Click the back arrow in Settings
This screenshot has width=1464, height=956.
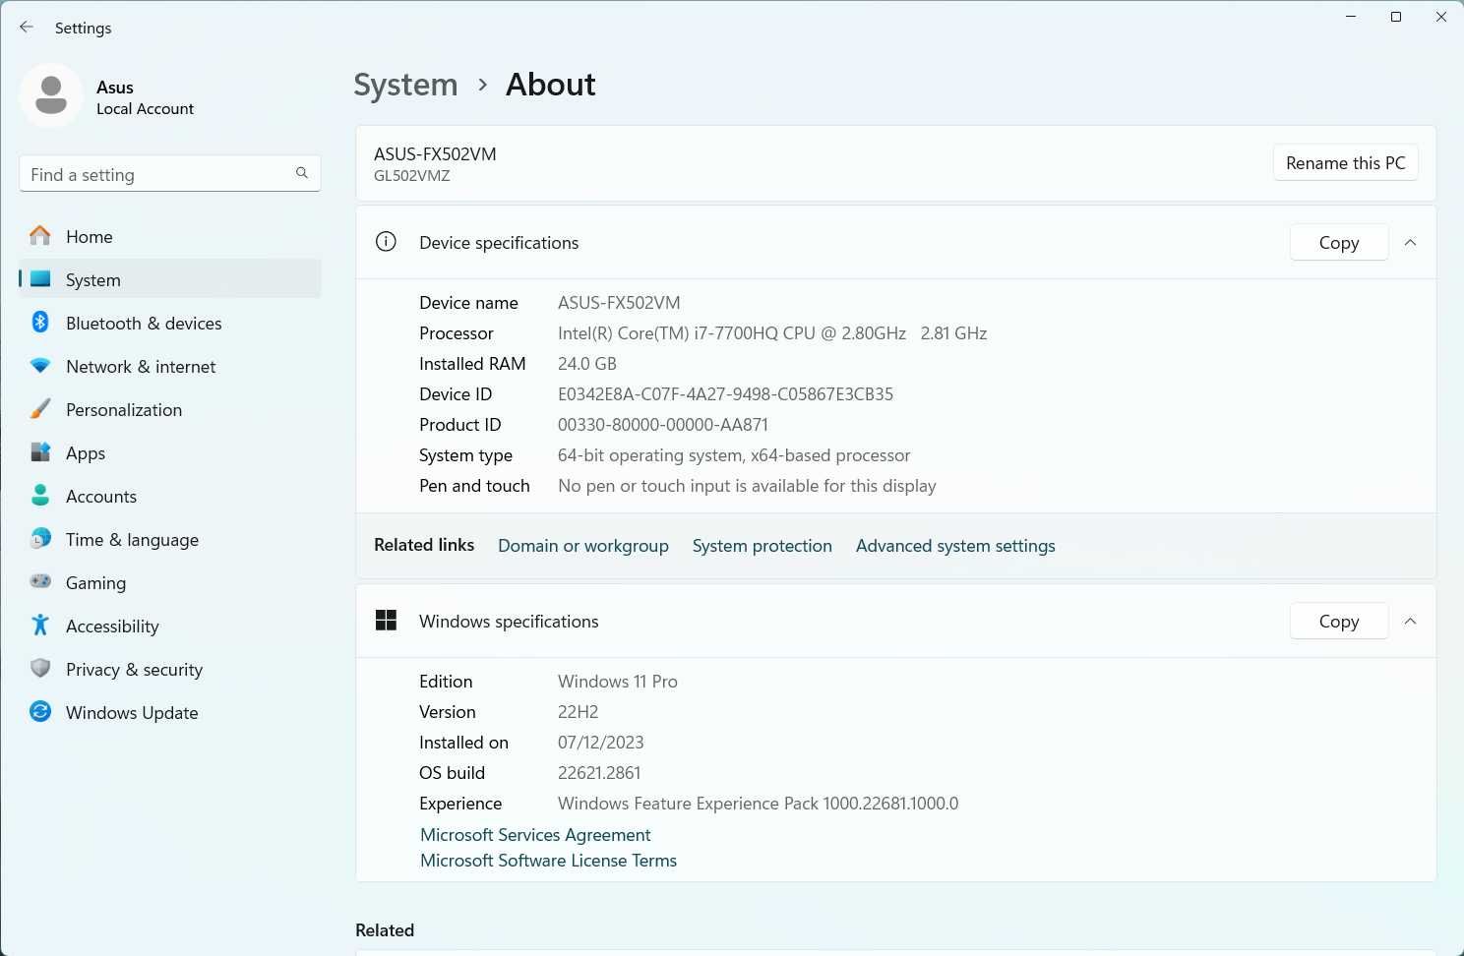click(x=27, y=28)
